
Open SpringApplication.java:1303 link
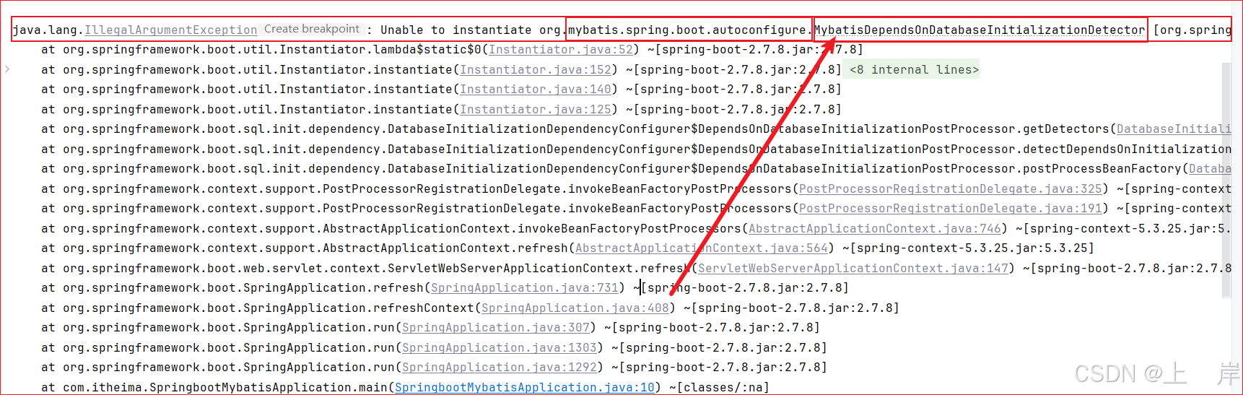pos(500,348)
